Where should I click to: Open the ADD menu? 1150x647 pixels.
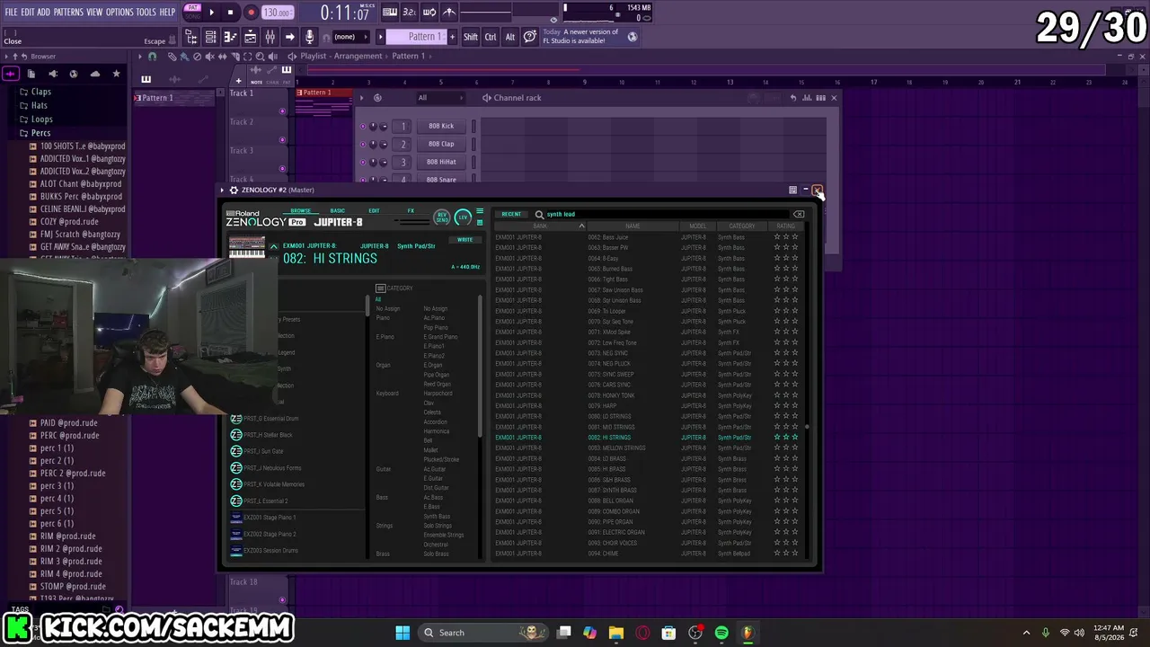[43, 12]
